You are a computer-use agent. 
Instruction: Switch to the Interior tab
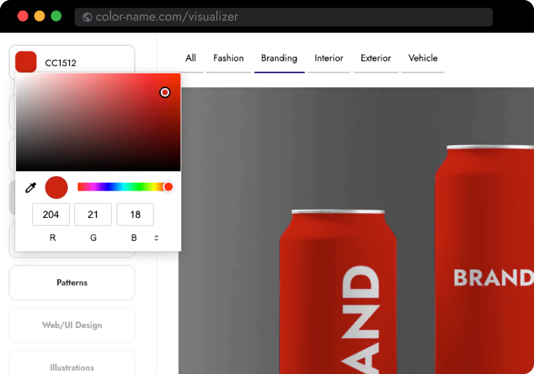click(x=329, y=58)
